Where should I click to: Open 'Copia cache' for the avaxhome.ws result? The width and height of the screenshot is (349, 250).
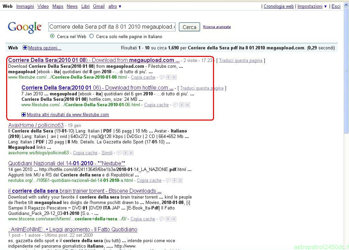click(x=85, y=153)
